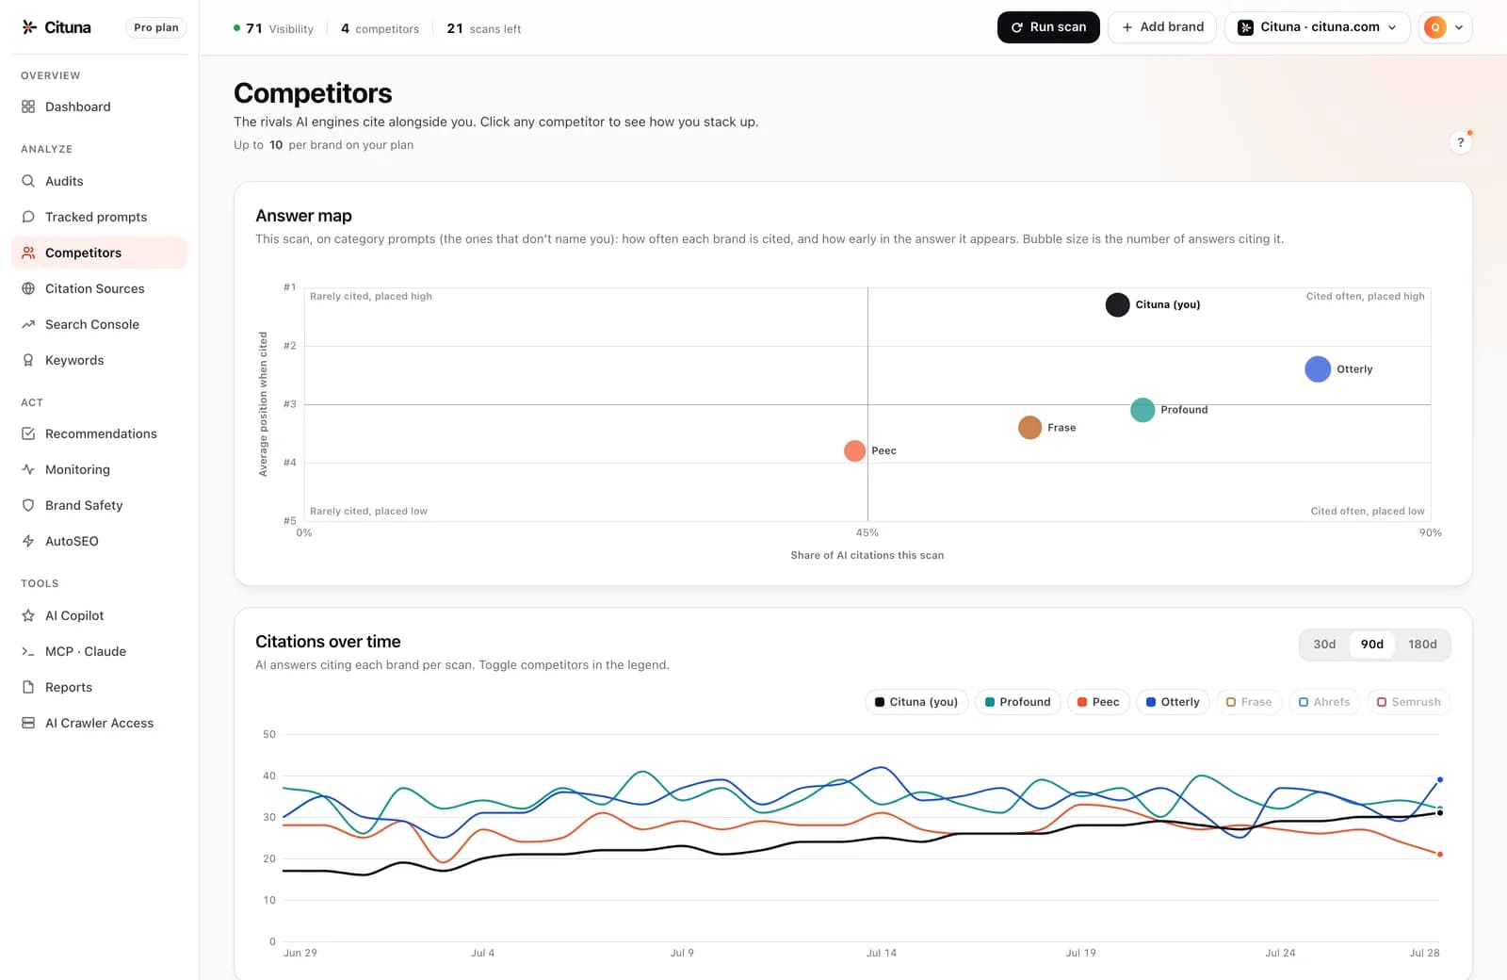The image size is (1507, 980).
Task: Click the coral Peec bubble
Action: (x=855, y=450)
